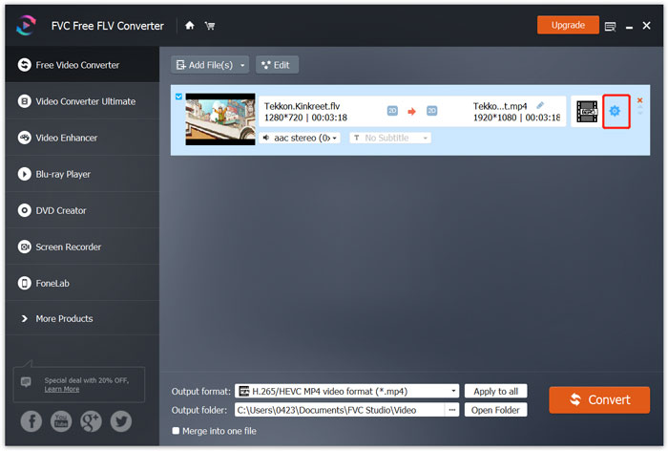Open Video Converter Ultimate sidebar item

coord(82,101)
